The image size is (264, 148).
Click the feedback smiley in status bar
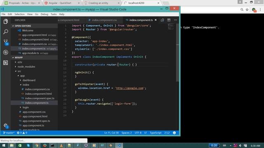174,133
